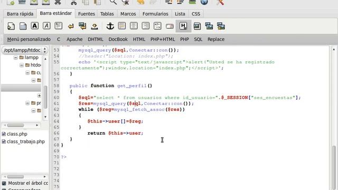Click the E-mail link icon

coord(170,26)
